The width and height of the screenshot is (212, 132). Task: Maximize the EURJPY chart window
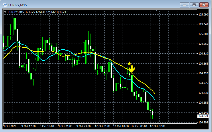pyautogui.click(x=194, y=5)
